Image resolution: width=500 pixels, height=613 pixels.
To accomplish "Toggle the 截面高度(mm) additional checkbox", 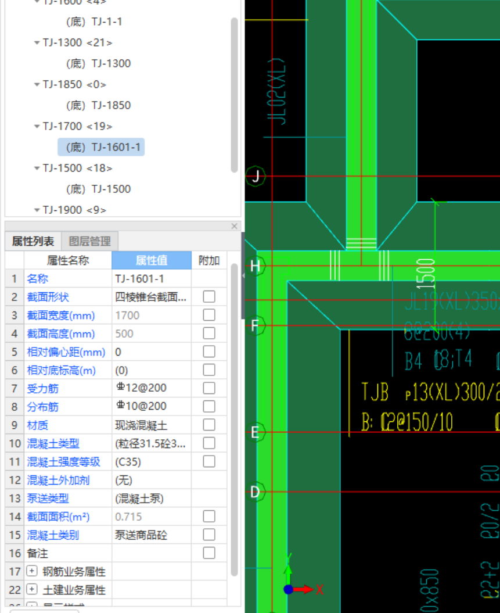I will tap(209, 334).
